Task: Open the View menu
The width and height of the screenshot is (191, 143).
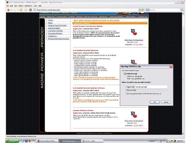Action: point(16,6)
